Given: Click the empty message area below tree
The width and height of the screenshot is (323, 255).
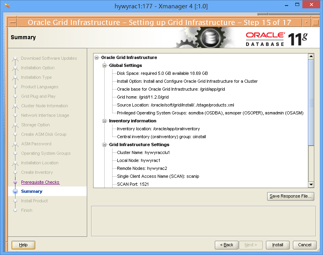Looking at the screenshot, I should pyautogui.click(x=203, y=221).
